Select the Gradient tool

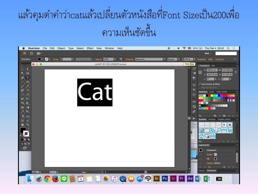pyautogui.click(x=28, y=108)
